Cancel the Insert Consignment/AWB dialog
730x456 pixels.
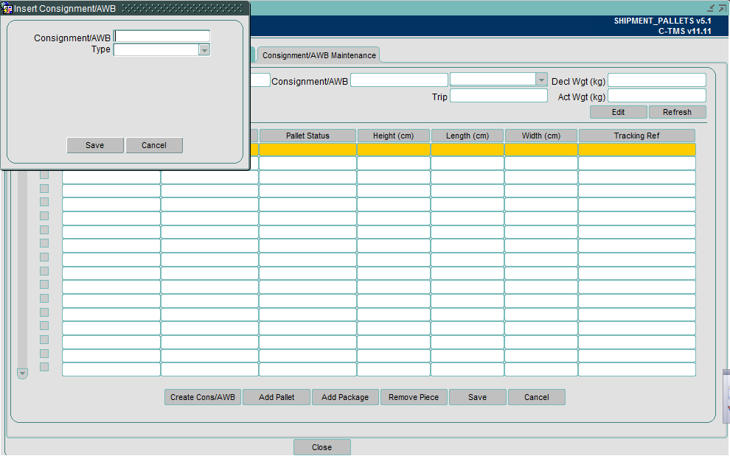pyautogui.click(x=154, y=145)
